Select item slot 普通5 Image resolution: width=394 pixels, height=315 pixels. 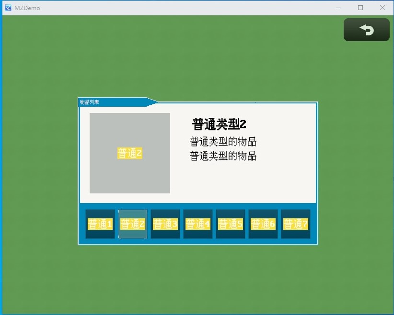pos(231,224)
